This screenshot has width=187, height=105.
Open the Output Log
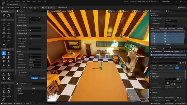click(x=18, y=104)
